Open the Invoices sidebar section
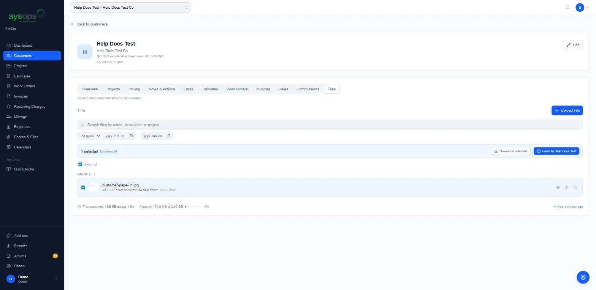596x290 pixels. (32, 96)
